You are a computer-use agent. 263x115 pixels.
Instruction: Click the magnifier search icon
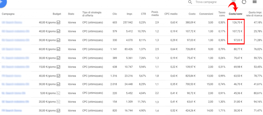[x=190, y=2]
